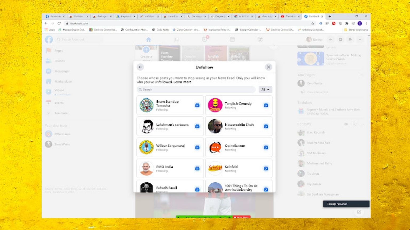Open Evam Standup Tamasha page avatar
This screenshot has height=230, width=410.
coord(146,105)
